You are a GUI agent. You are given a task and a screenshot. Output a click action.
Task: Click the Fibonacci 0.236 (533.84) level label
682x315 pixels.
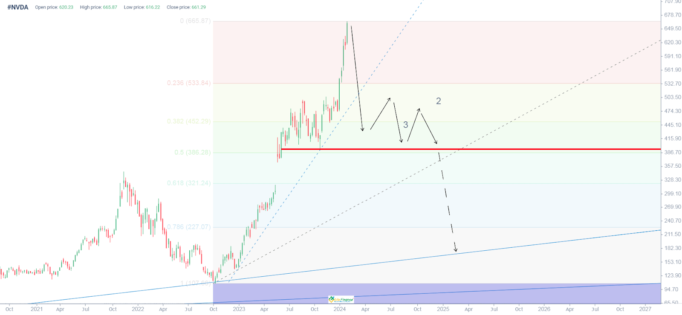pos(189,83)
